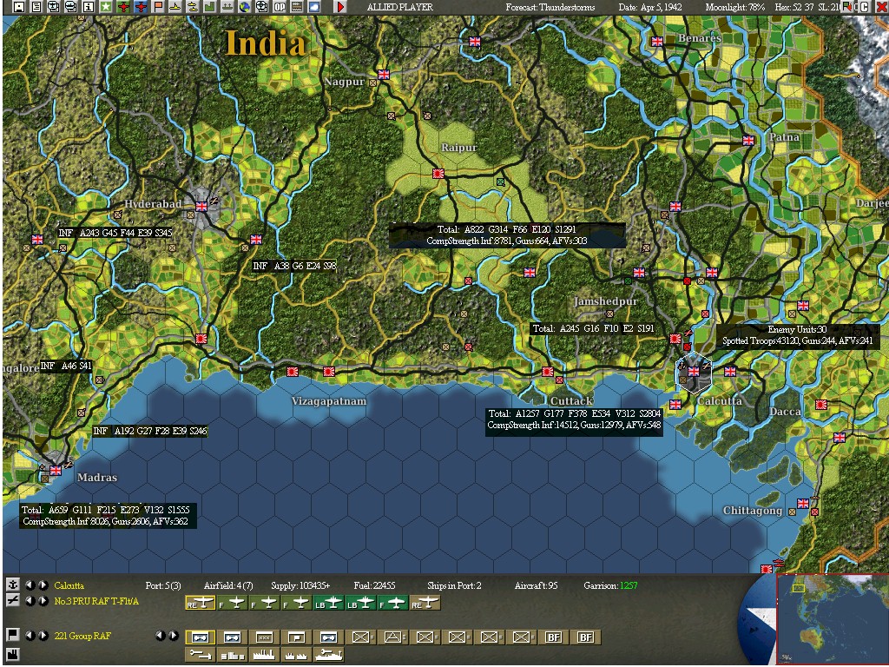
Task: Select the first BF base force icon
Action: [553, 637]
